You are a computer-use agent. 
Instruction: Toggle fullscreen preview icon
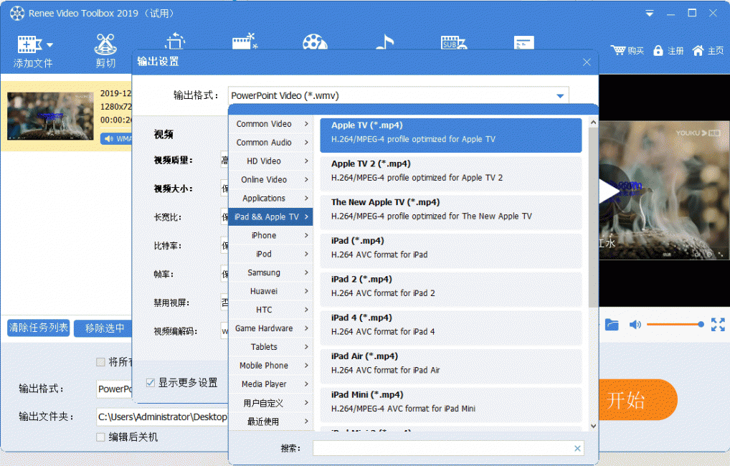[x=718, y=325]
